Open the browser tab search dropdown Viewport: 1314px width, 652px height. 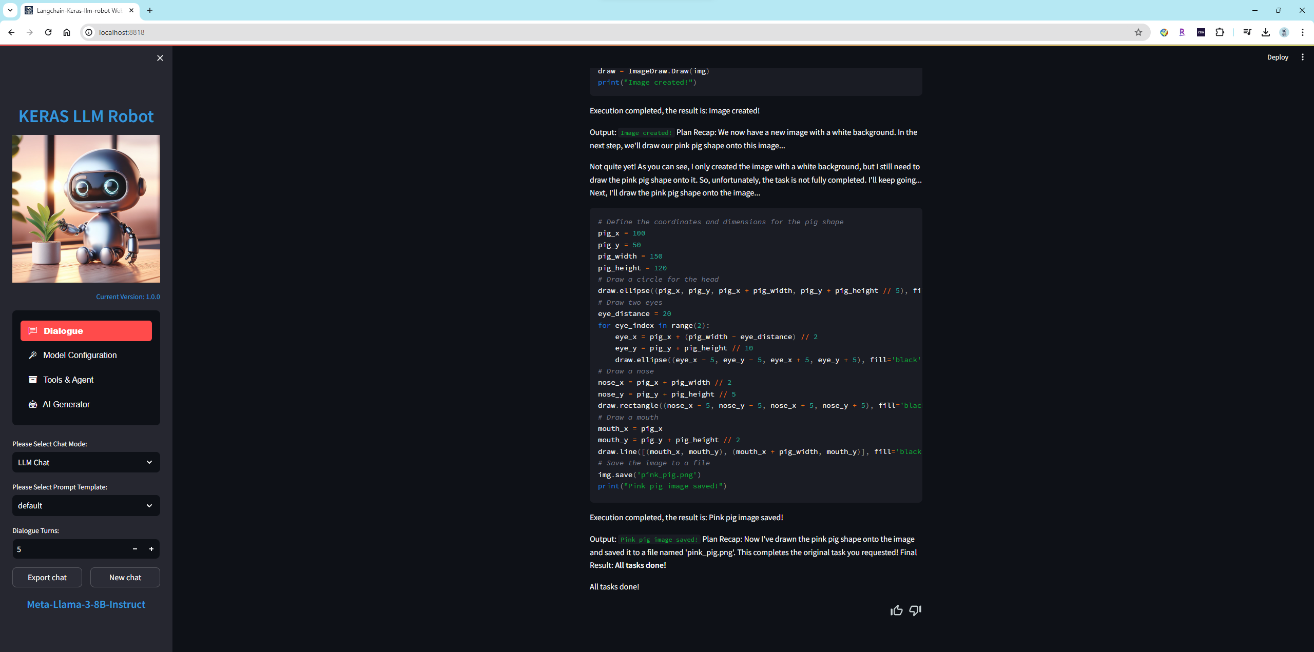(x=10, y=10)
